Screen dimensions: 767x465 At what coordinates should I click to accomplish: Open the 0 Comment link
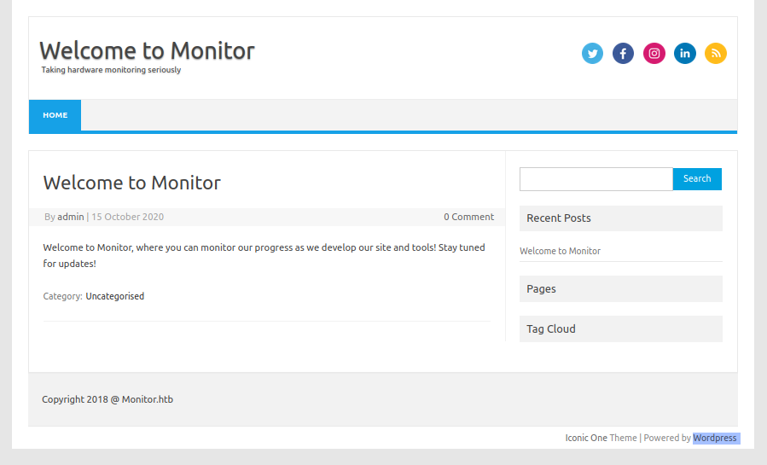point(468,217)
